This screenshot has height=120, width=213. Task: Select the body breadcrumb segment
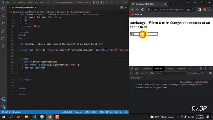point(50,12)
